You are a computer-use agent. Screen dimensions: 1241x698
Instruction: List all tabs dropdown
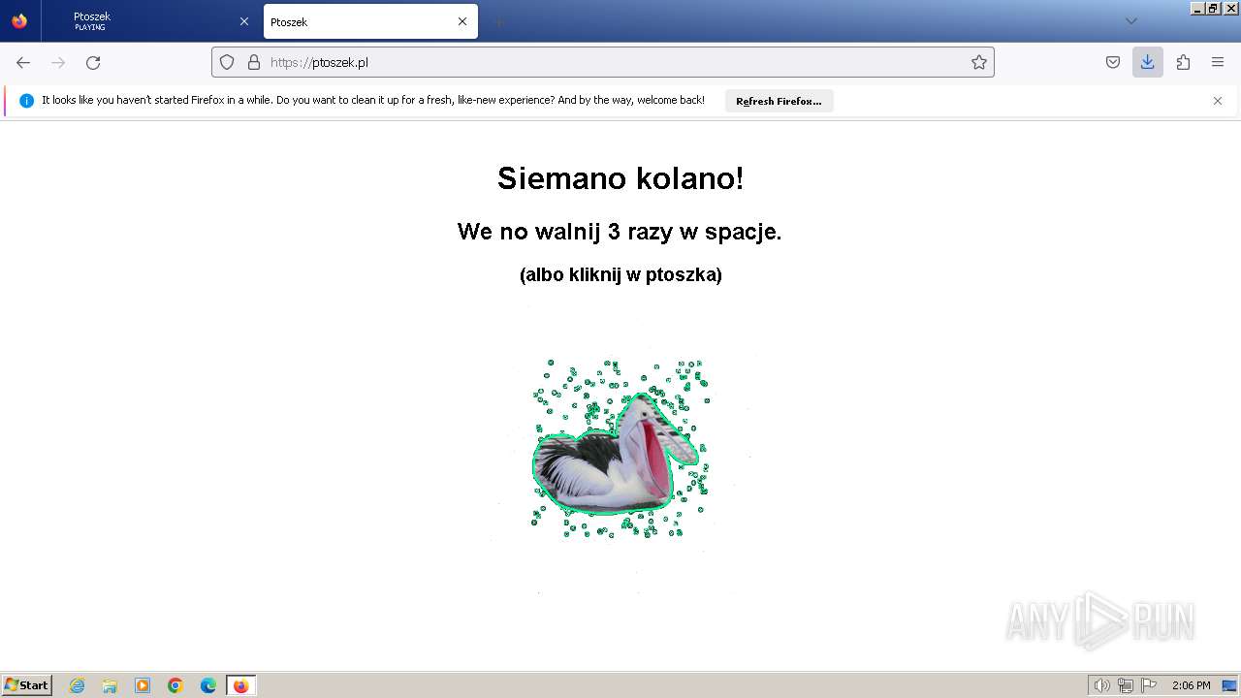point(1130,21)
